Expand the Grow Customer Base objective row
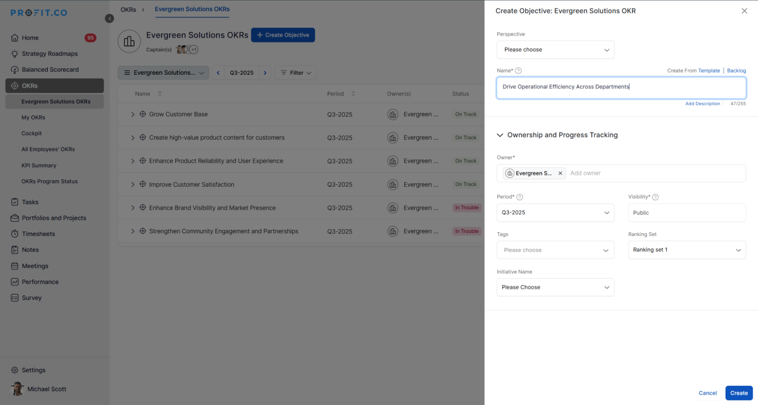Viewport: 758px width, 405px height. tap(133, 114)
